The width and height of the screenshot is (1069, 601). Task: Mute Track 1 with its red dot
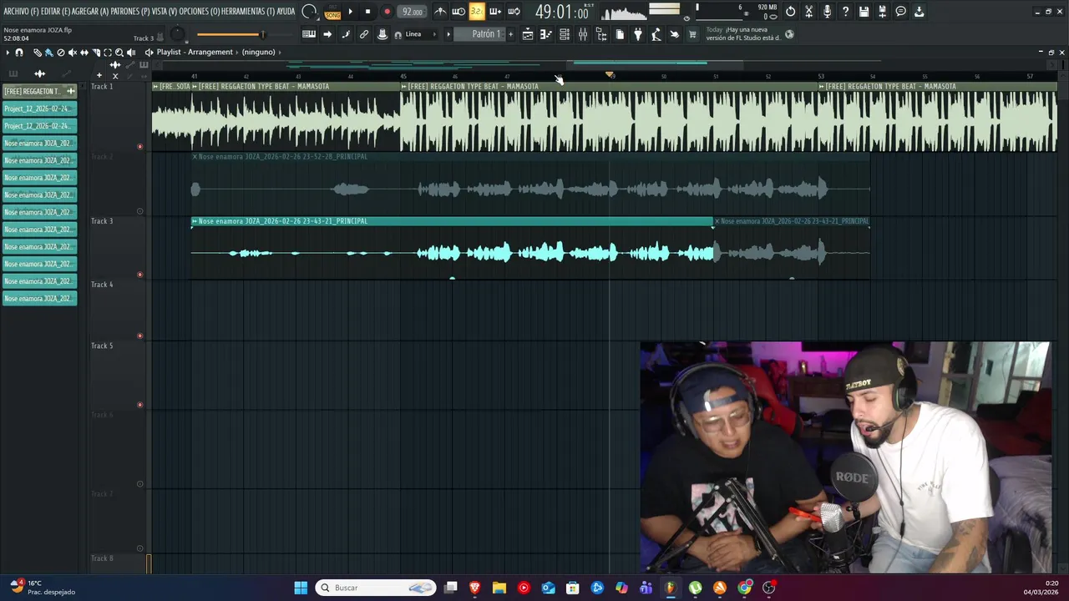tap(139, 147)
